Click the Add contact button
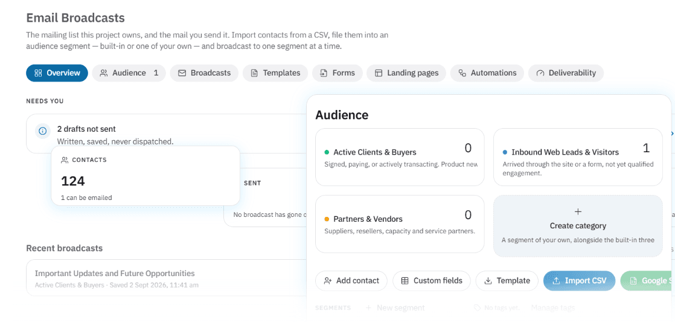 (x=351, y=281)
